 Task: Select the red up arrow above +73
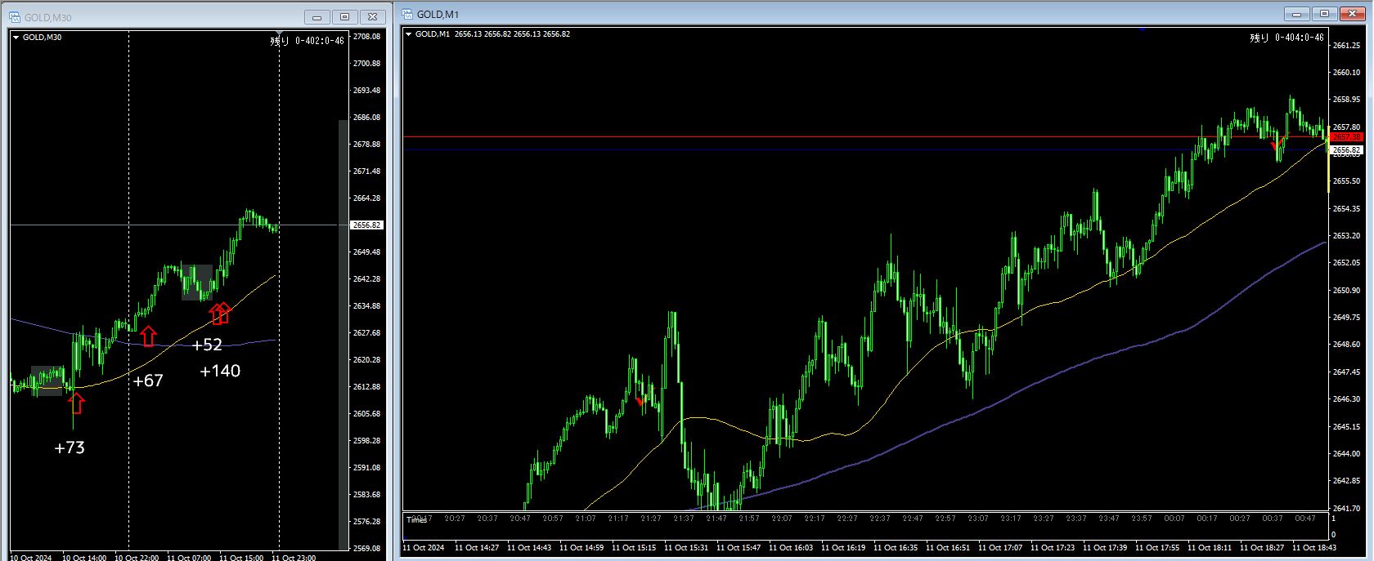point(76,403)
